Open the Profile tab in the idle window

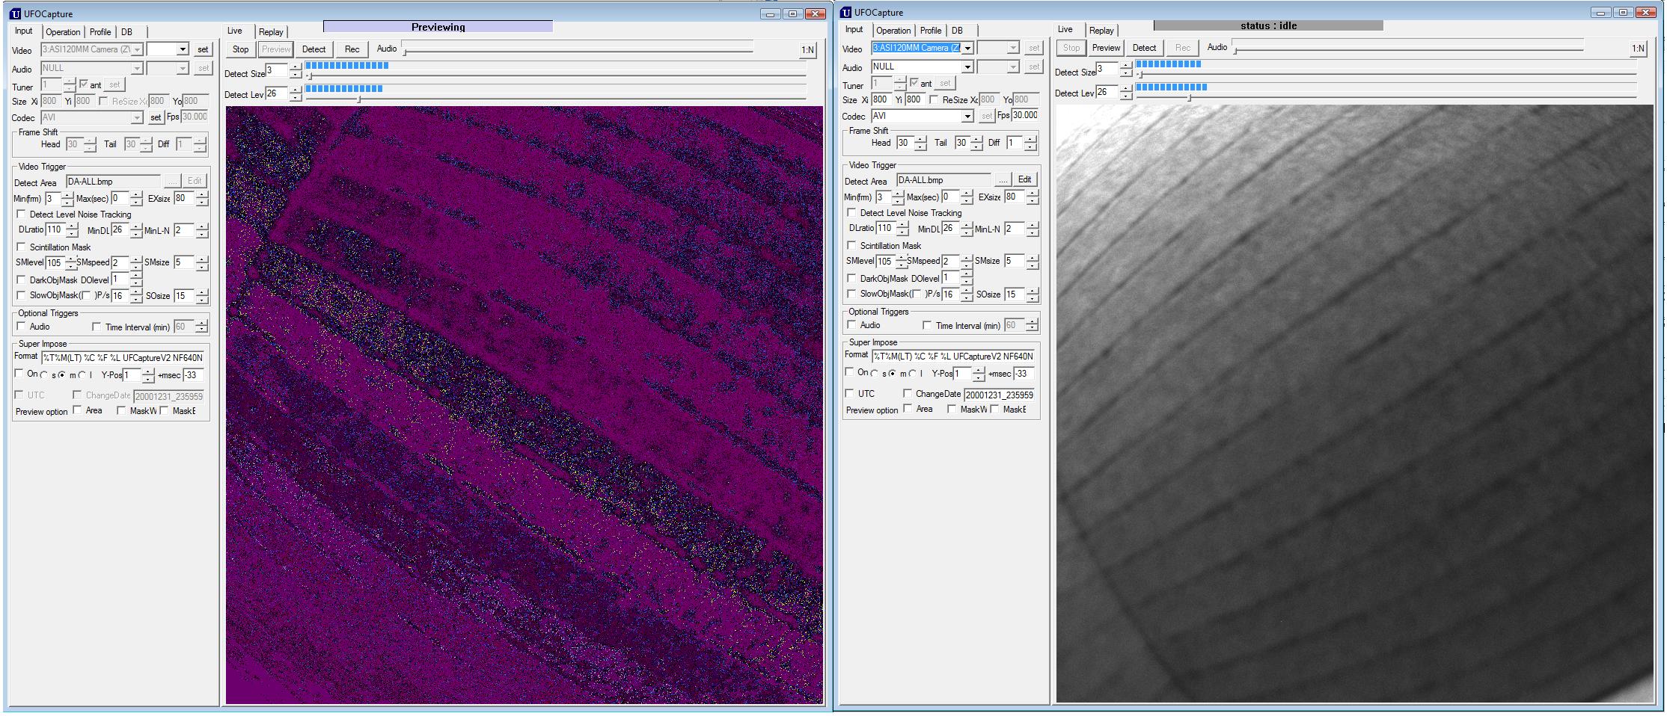[930, 31]
